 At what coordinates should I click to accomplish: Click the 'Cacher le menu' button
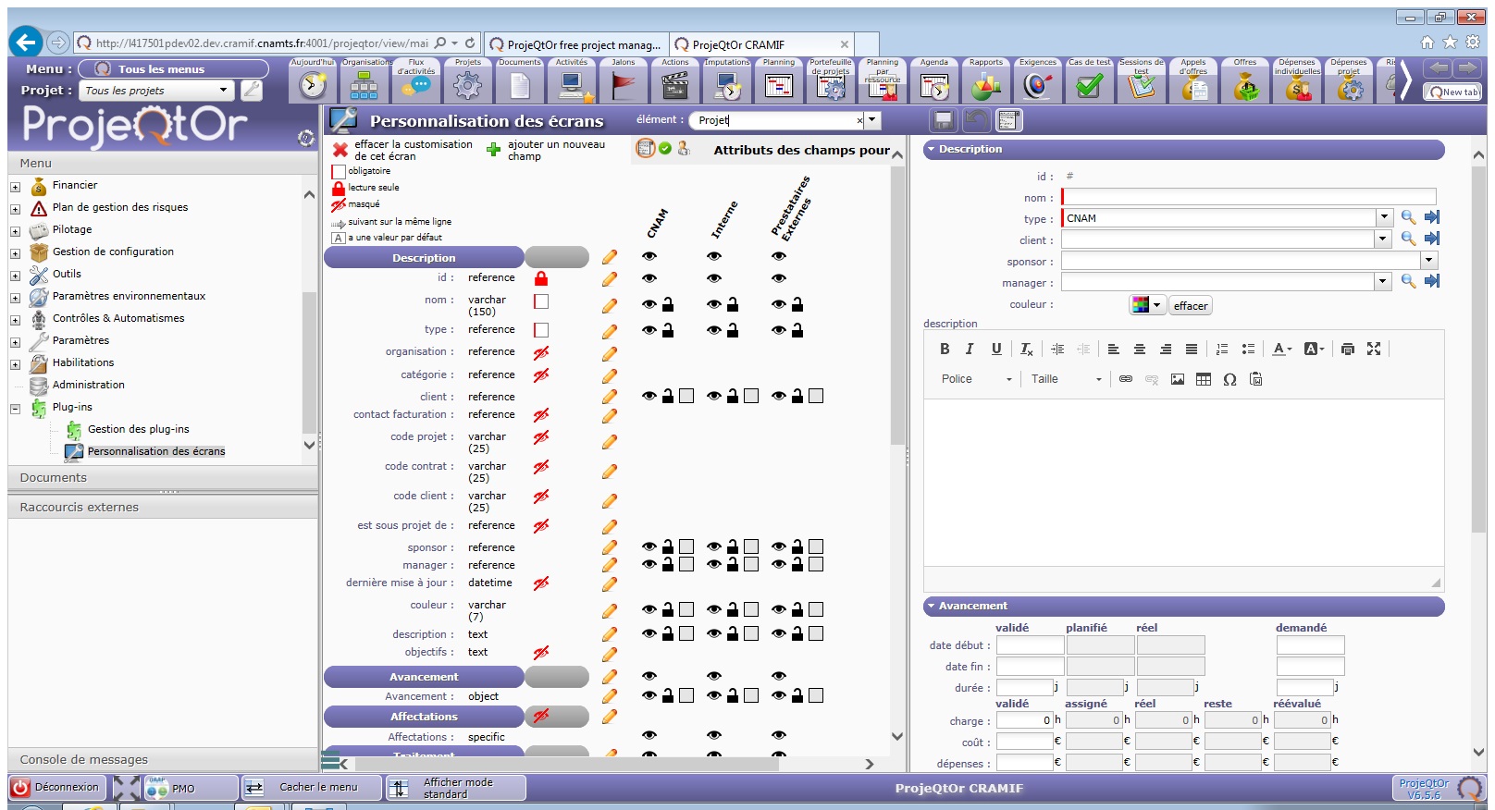[312, 788]
